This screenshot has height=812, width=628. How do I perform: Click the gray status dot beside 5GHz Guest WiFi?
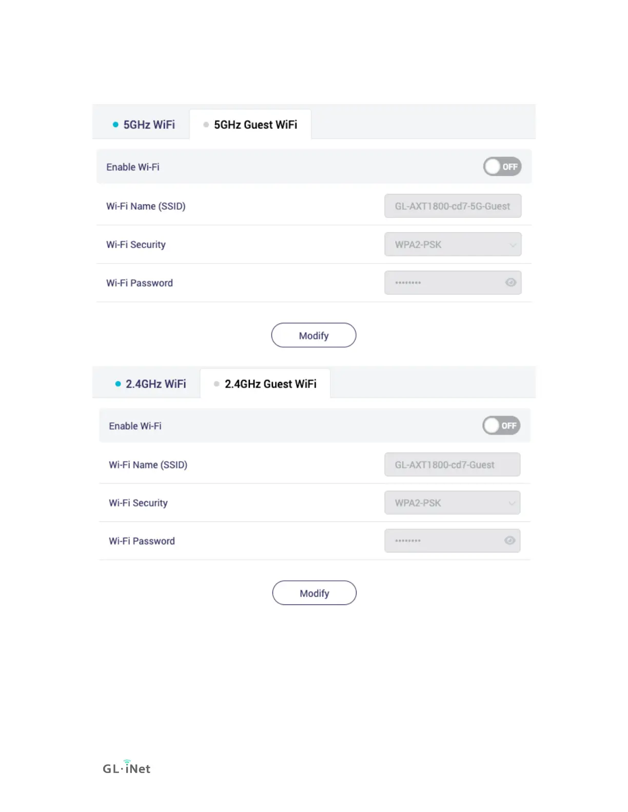click(x=206, y=125)
